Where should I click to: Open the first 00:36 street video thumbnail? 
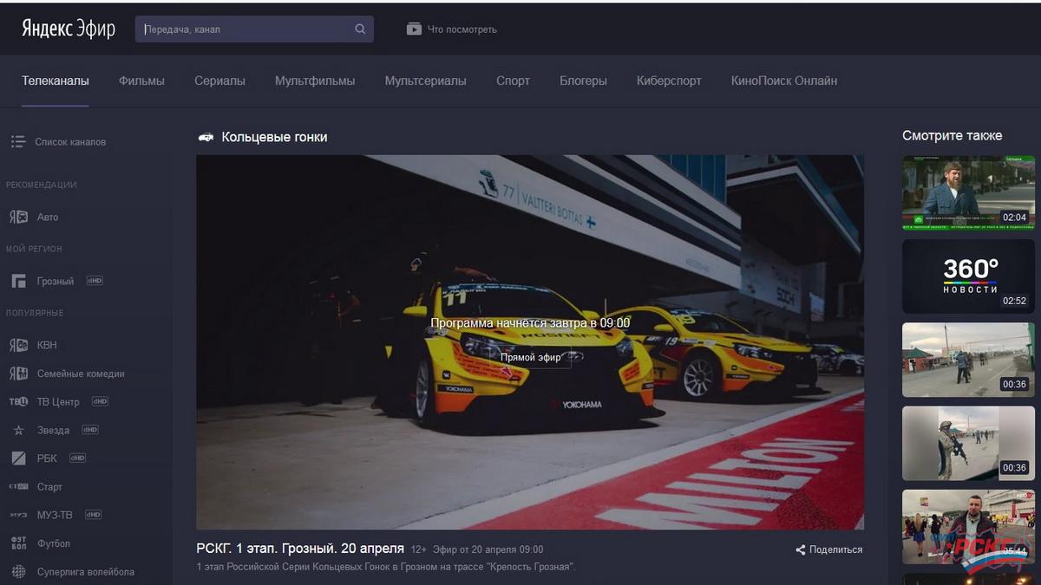pyautogui.click(x=968, y=360)
